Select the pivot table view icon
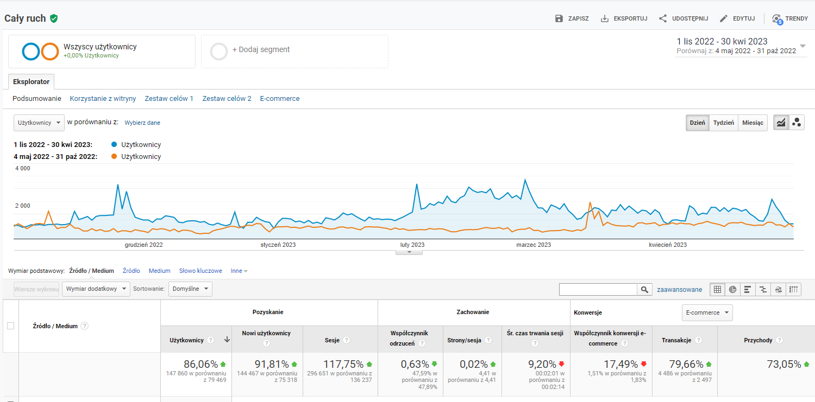815x402 pixels. pyautogui.click(x=794, y=289)
